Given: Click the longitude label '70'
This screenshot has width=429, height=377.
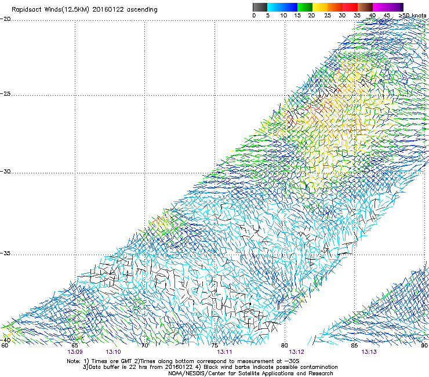Looking at the screenshot, I should point(145,345).
